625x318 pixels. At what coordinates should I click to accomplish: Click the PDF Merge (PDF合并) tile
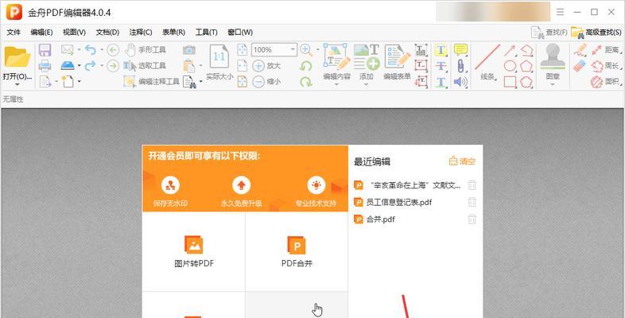(x=297, y=251)
